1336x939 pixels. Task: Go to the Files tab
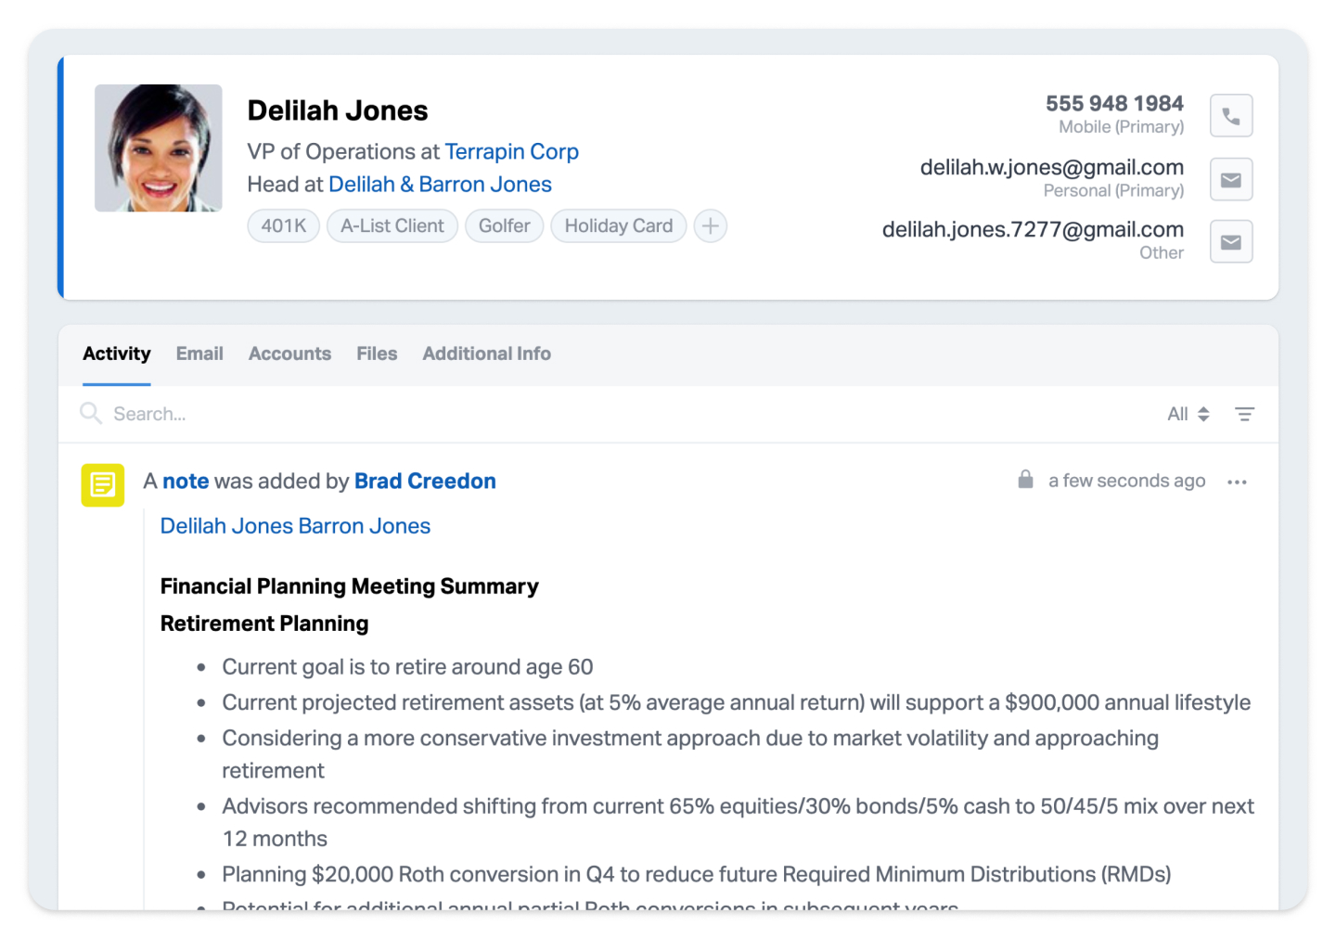[x=377, y=354]
